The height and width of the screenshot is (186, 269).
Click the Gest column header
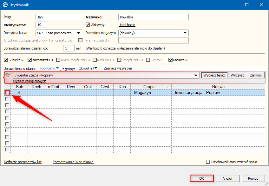tap(105, 87)
